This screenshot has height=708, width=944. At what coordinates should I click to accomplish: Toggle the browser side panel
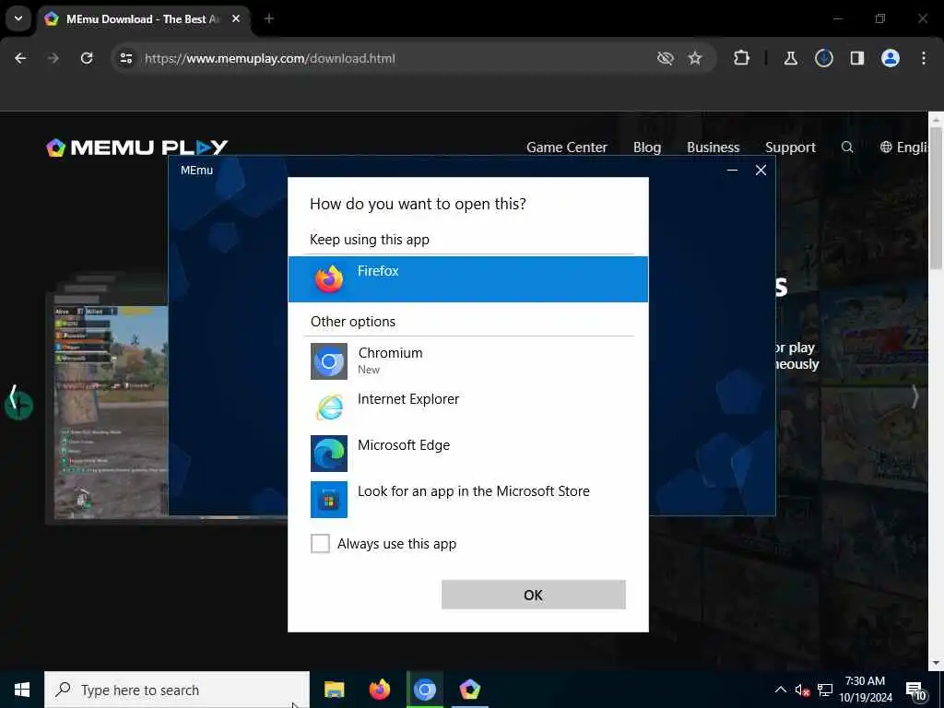(856, 58)
